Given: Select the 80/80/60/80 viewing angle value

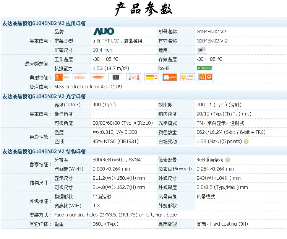Looking at the screenshot, I should coord(123,123).
